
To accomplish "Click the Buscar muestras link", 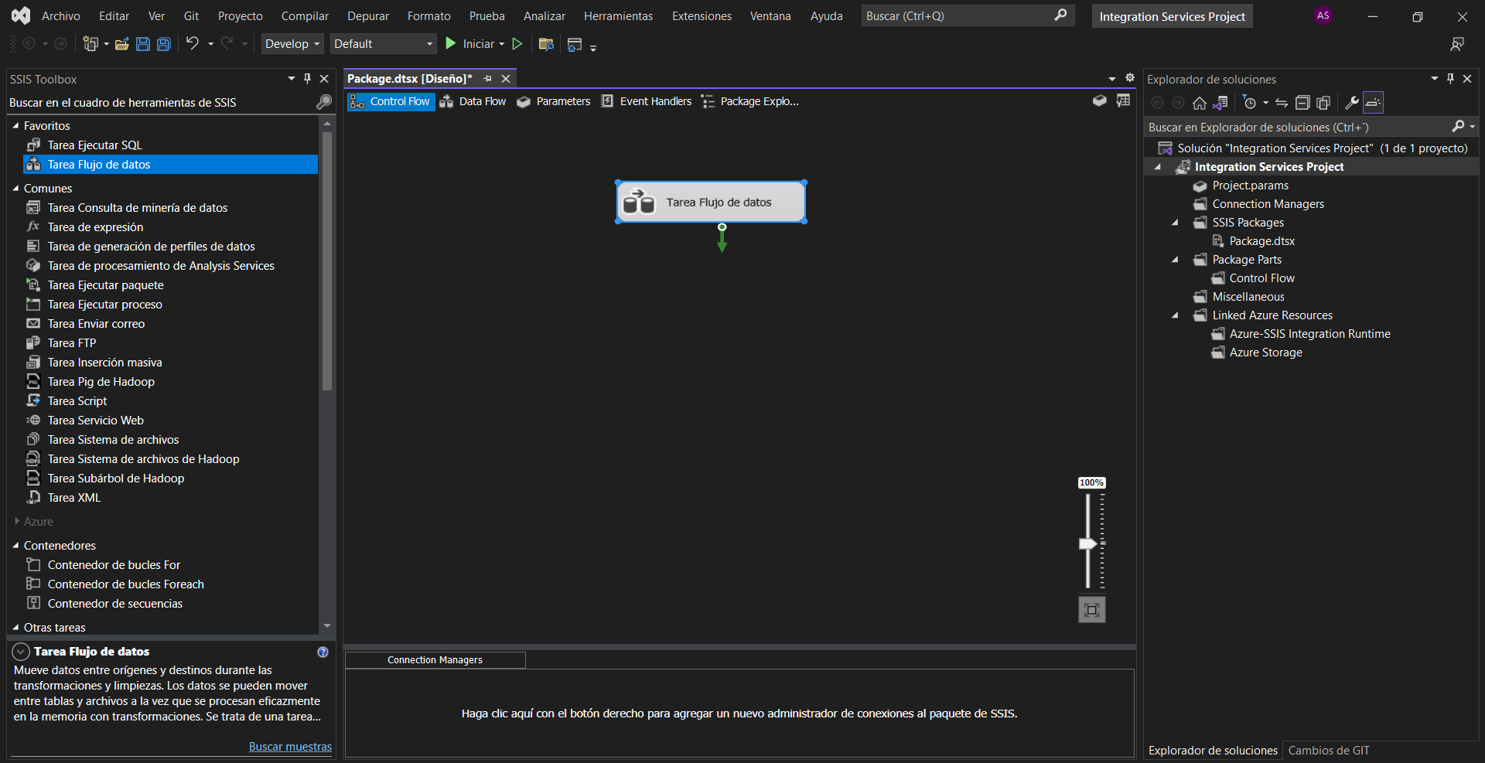I will pos(290,747).
